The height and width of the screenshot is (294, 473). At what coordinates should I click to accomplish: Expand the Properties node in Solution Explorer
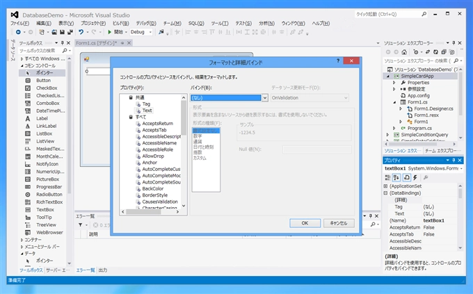(394, 83)
